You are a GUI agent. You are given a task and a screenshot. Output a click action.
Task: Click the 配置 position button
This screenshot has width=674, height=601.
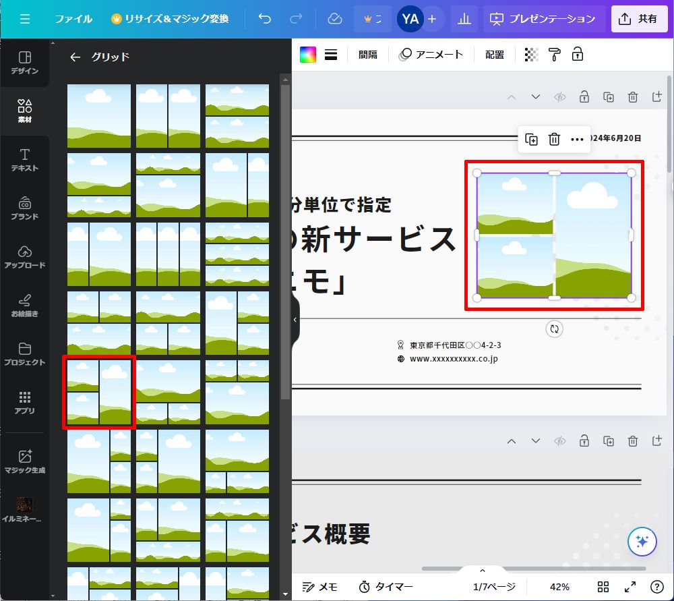click(494, 55)
